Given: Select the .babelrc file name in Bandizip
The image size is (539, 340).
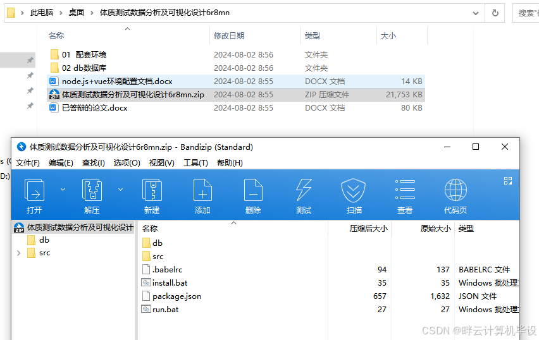Looking at the screenshot, I should 167,270.
